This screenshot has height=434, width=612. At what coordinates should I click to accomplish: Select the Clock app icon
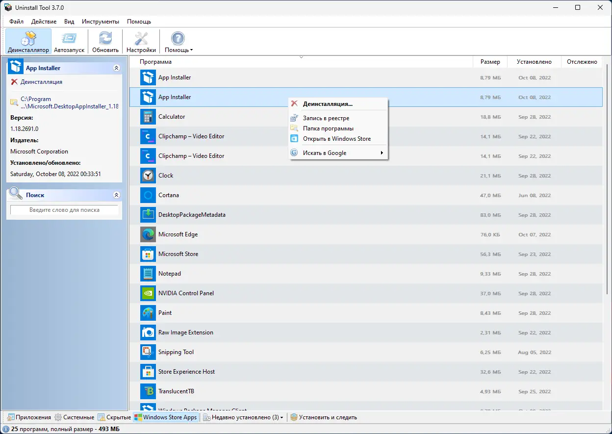pos(148,176)
